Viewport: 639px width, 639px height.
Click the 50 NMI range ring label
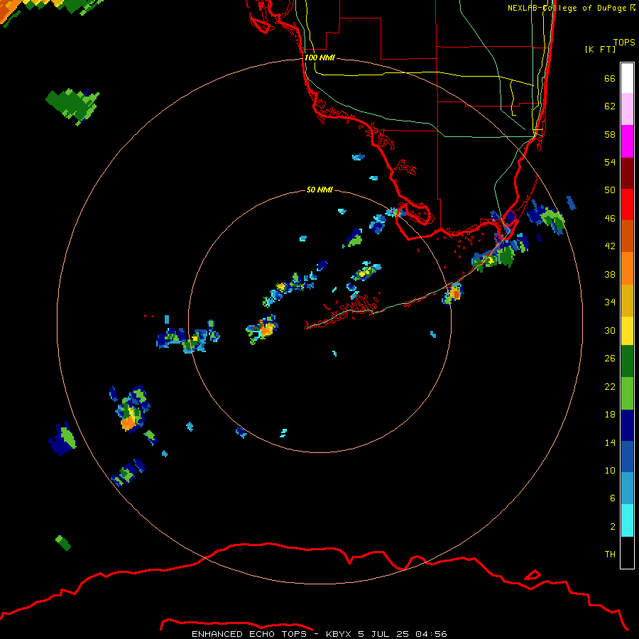pos(319,190)
